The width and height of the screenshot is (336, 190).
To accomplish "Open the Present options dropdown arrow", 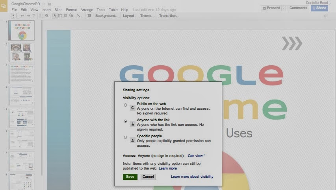I will 284,8.
